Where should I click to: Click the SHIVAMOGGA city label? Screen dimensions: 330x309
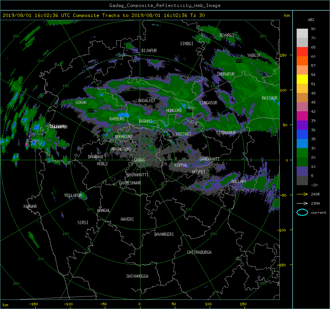click(137, 276)
